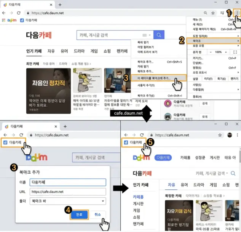The image size is (241, 232).
Task: Go back in the top browser window
Action: coord(4,13)
